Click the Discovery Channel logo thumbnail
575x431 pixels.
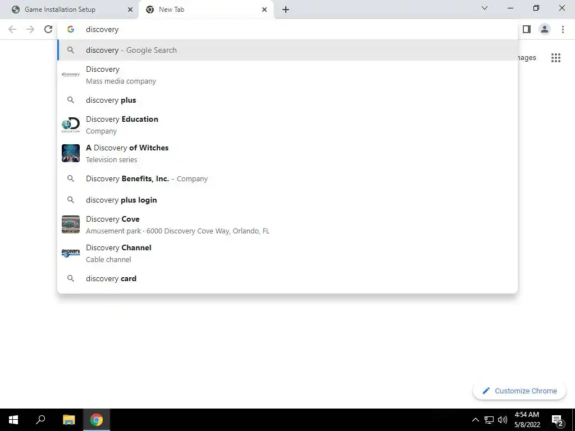coord(70,253)
